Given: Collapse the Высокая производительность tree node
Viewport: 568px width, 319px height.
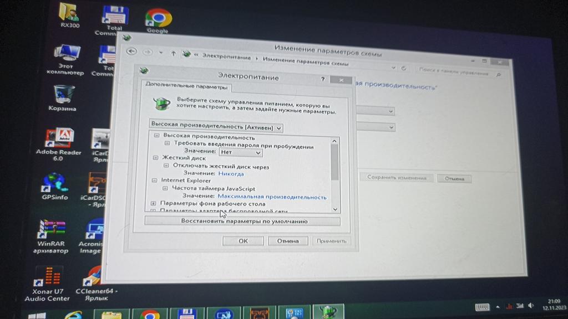Looking at the screenshot, I should [156, 135].
